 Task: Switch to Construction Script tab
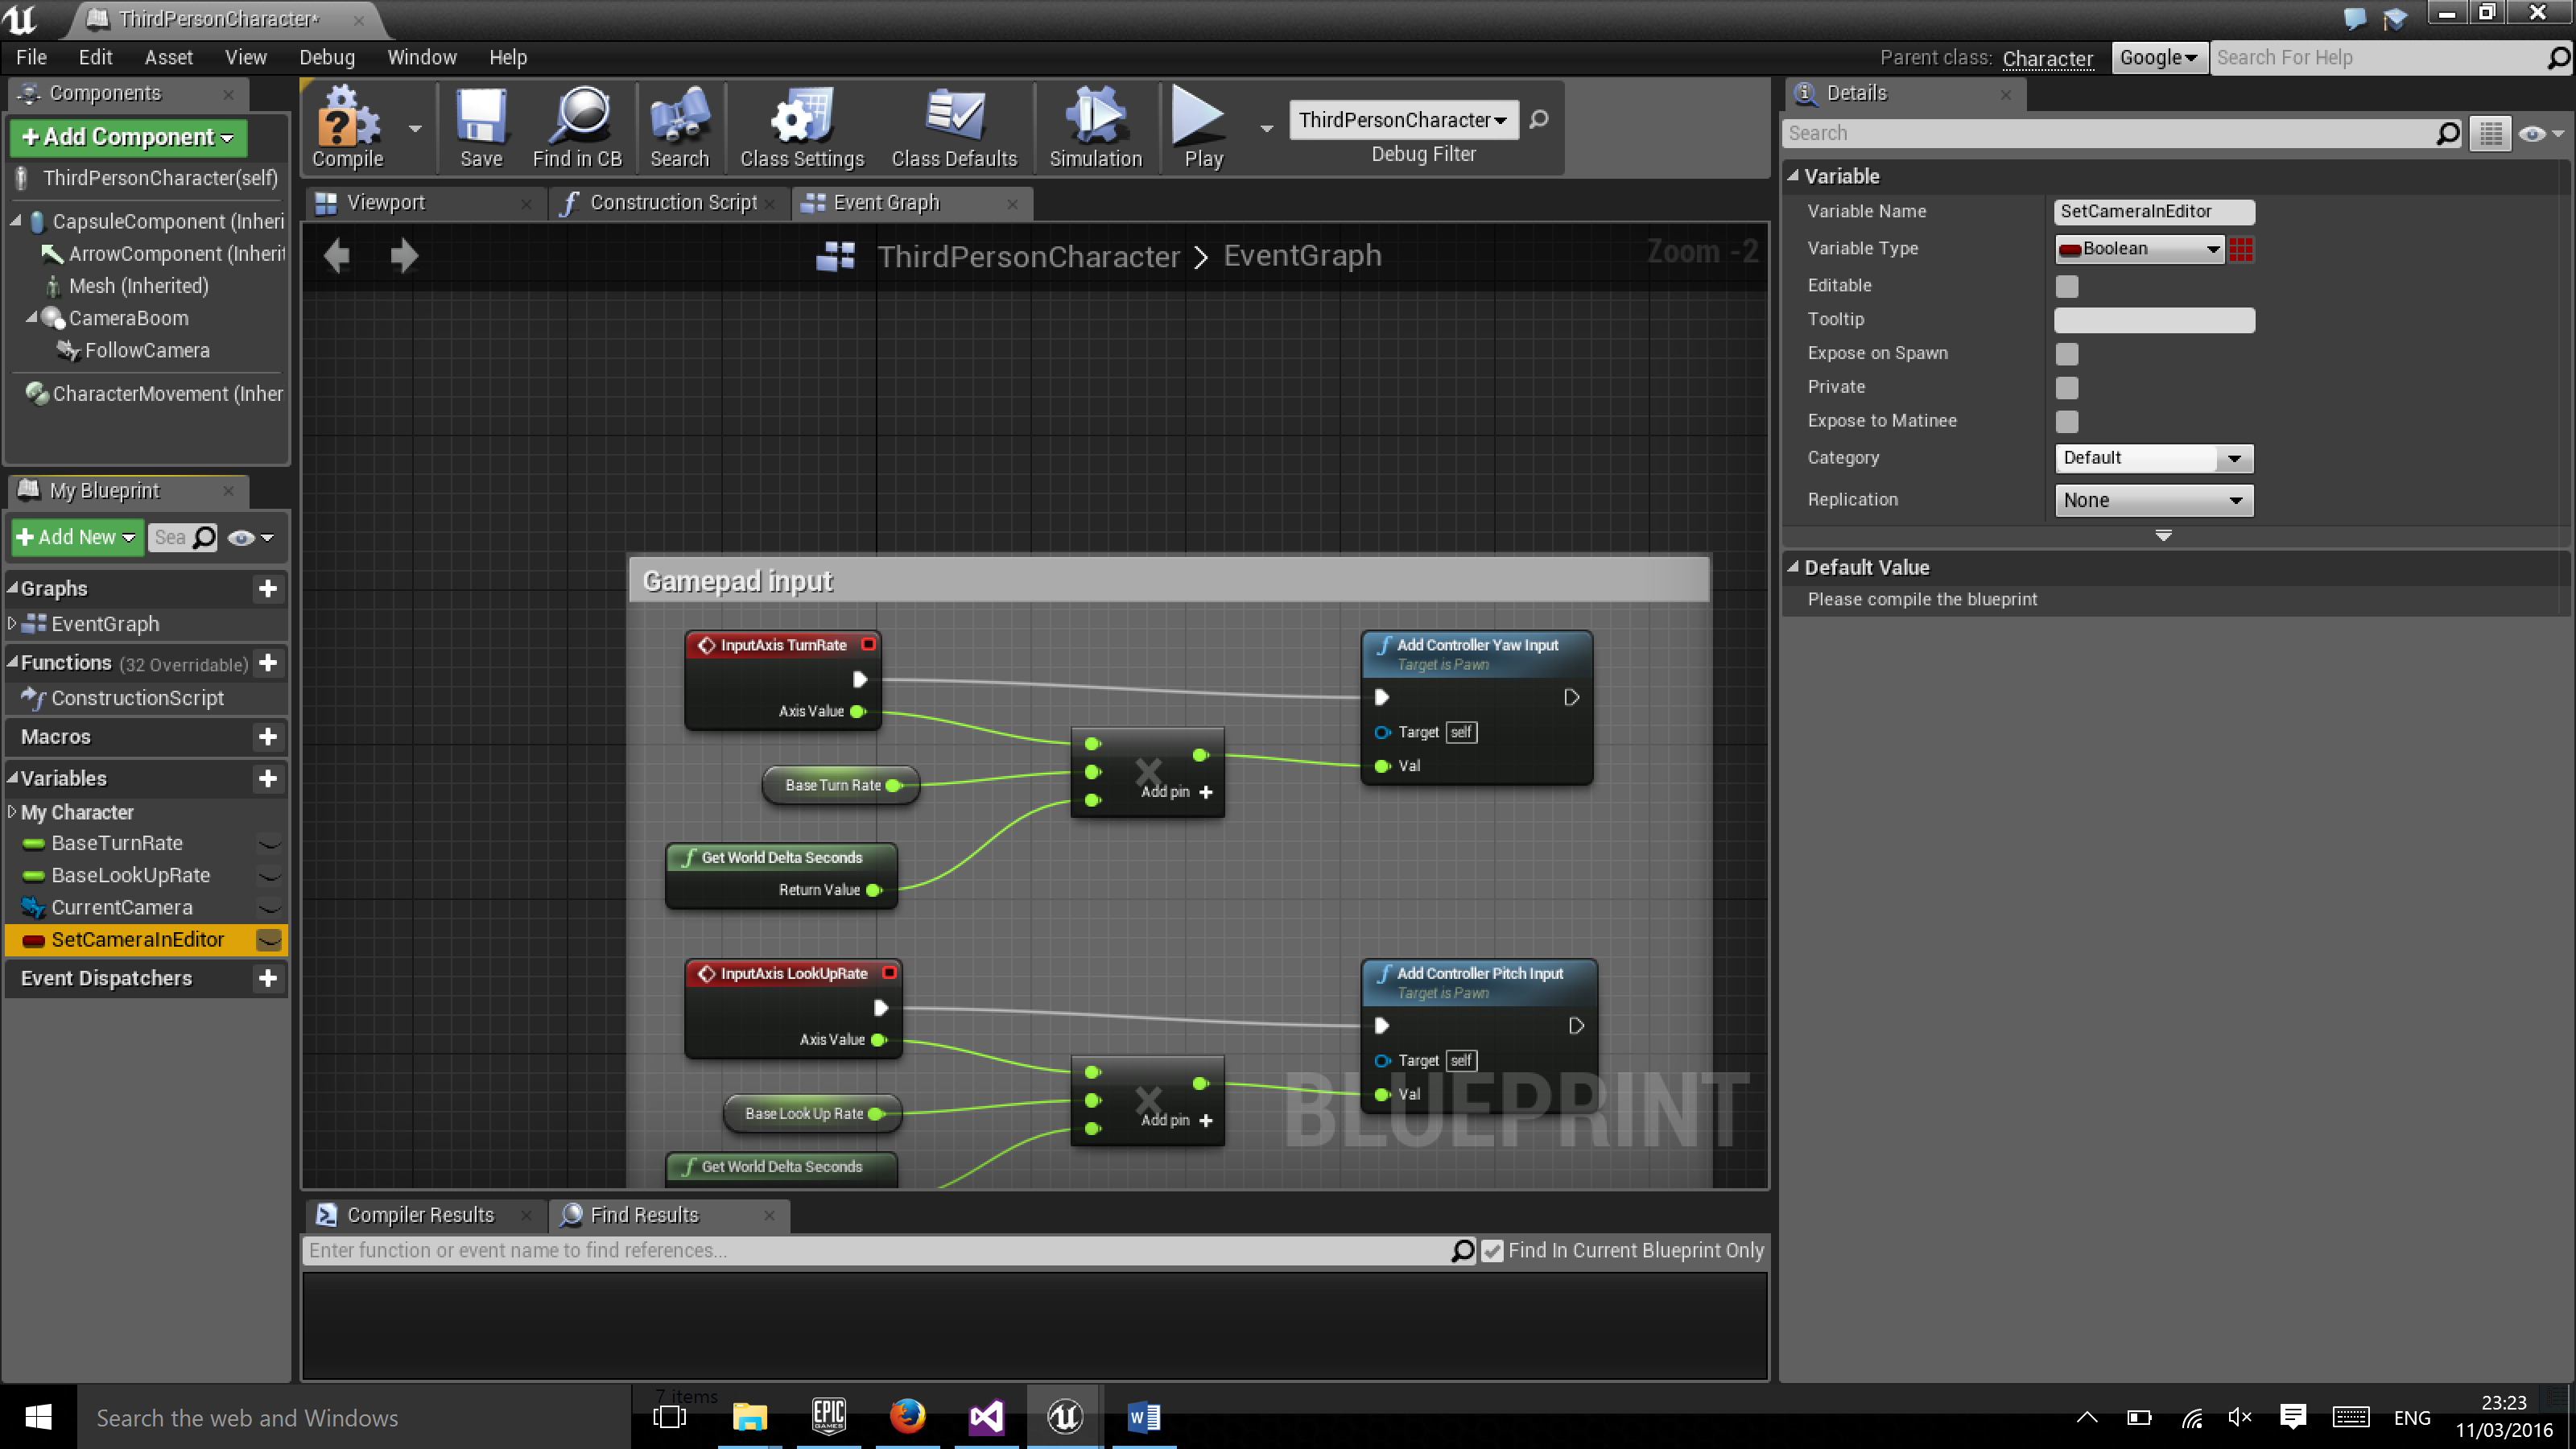[673, 203]
